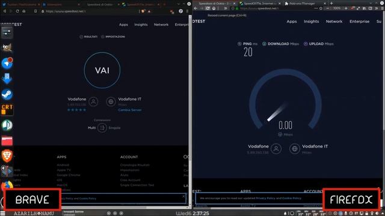The height and width of the screenshot is (216, 385).
Task: Click the Brave bookmark icon
Action: click(35, 11)
